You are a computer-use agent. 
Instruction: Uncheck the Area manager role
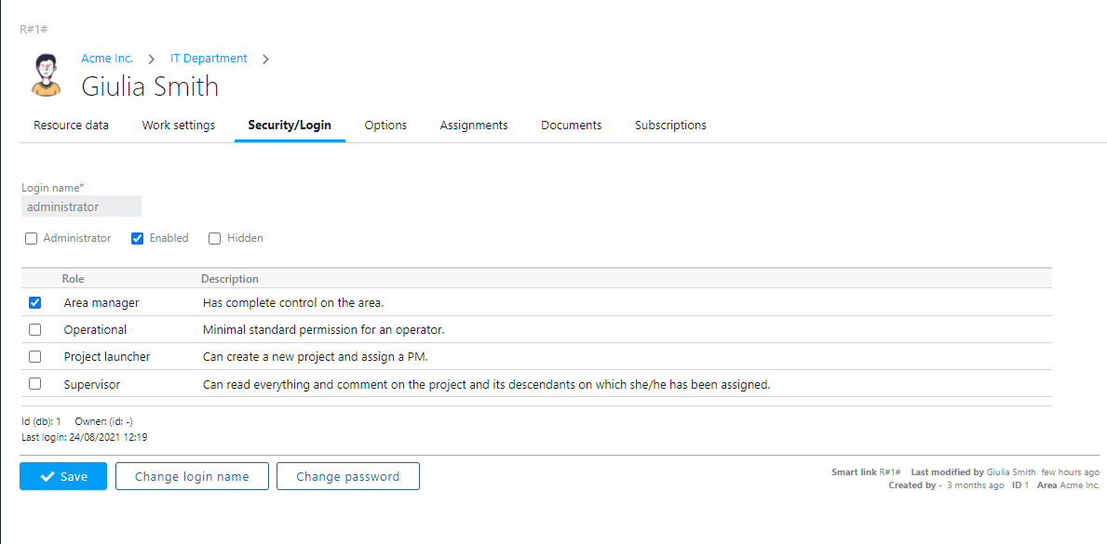(x=35, y=303)
